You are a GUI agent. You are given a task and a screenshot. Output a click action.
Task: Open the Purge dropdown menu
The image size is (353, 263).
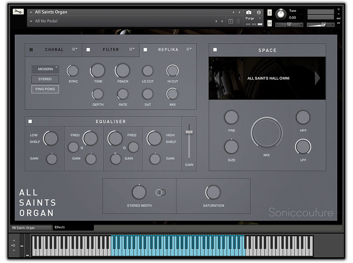tap(260, 18)
